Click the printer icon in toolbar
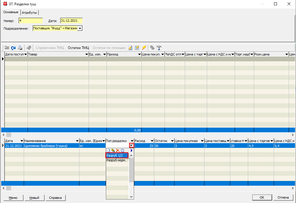296x203 pixels. [x=20, y=48]
